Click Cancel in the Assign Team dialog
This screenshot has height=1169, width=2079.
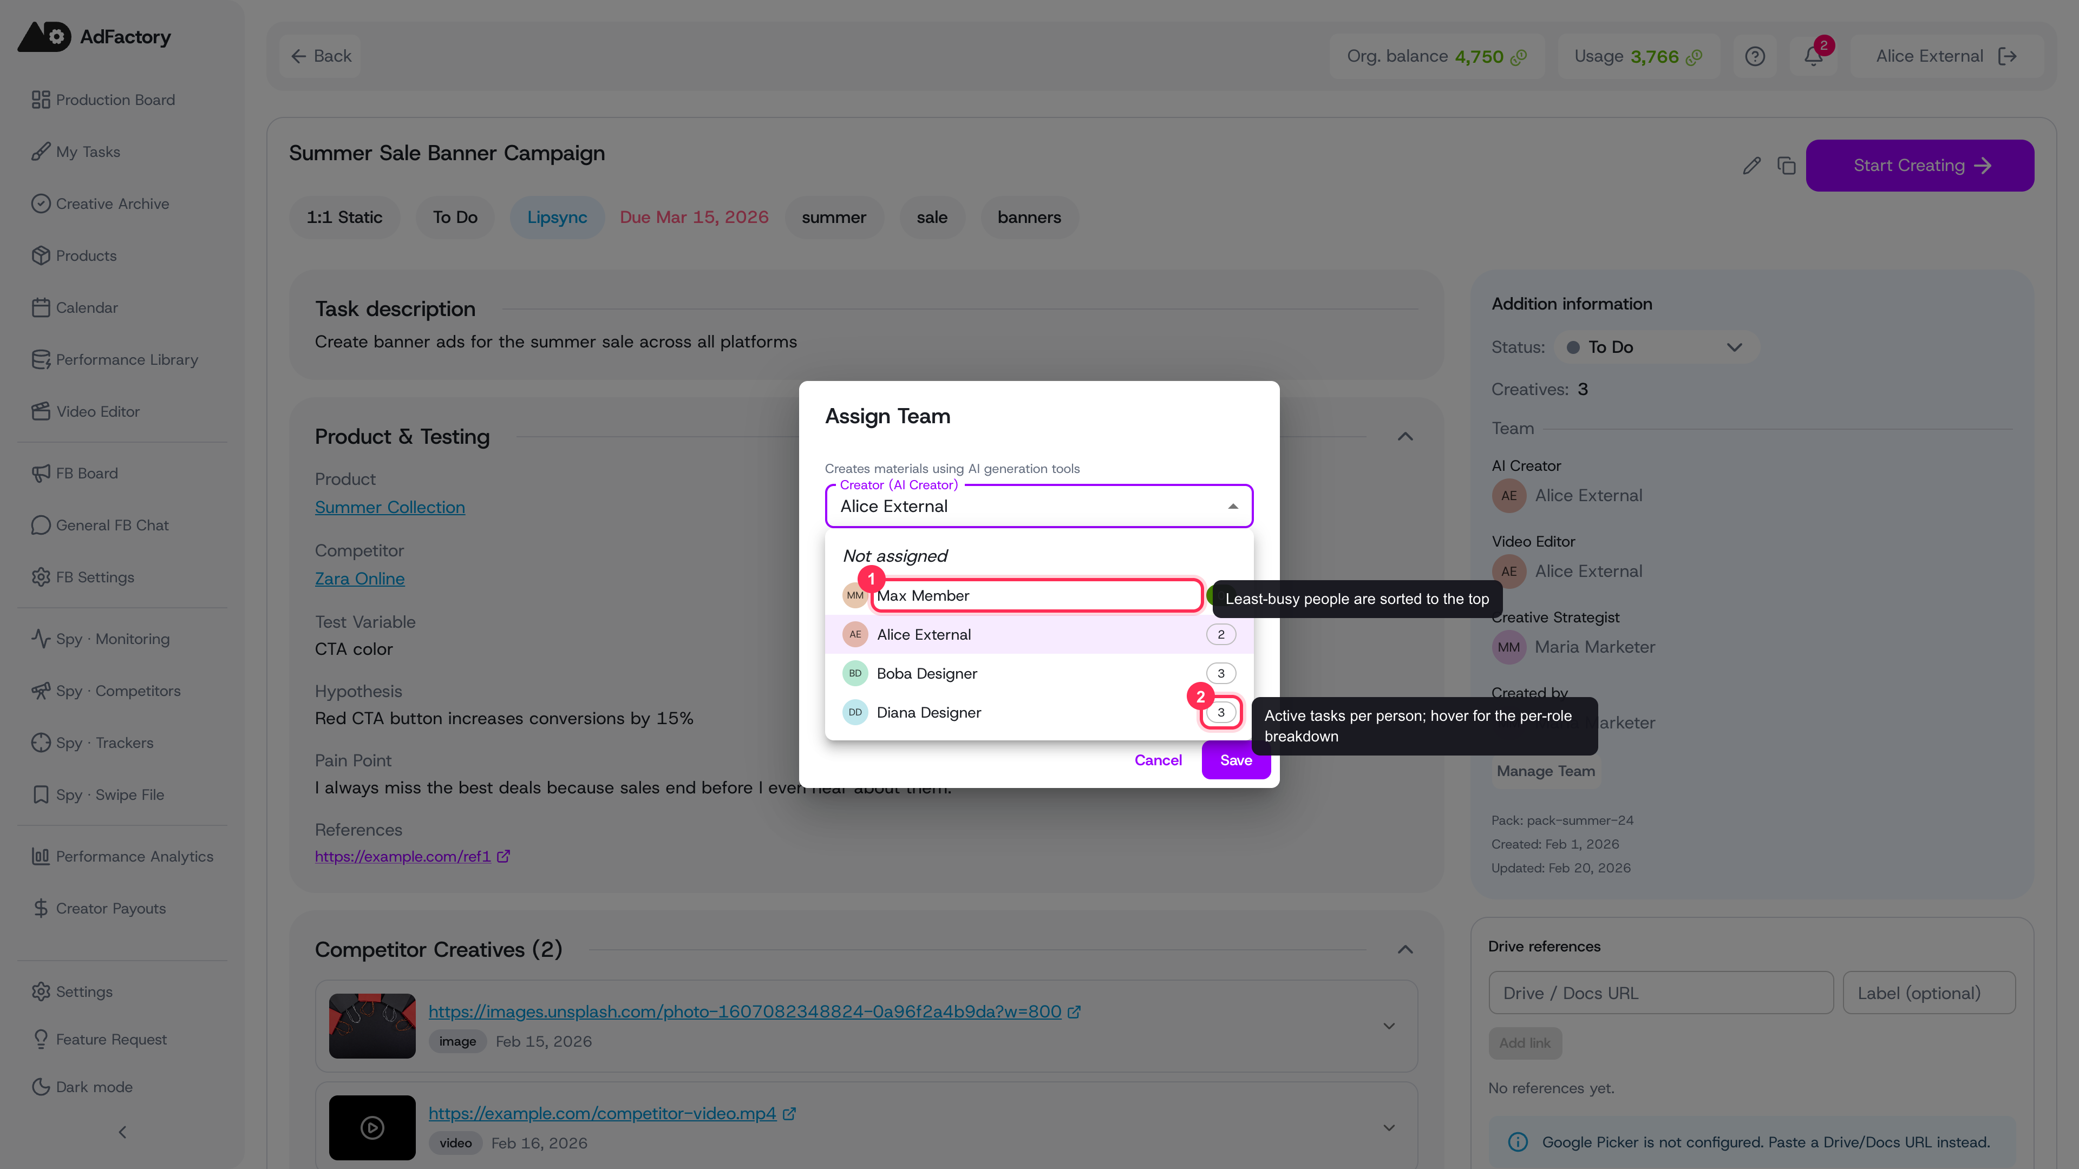[x=1158, y=760]
